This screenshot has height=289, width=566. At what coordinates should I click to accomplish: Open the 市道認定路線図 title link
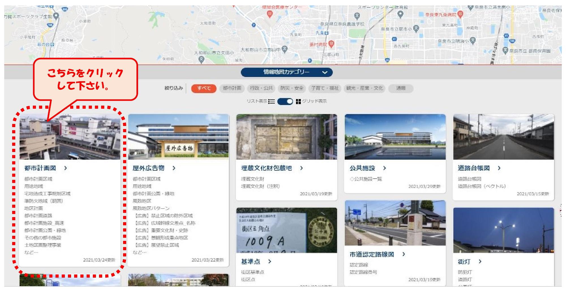(x=372, y=254)
